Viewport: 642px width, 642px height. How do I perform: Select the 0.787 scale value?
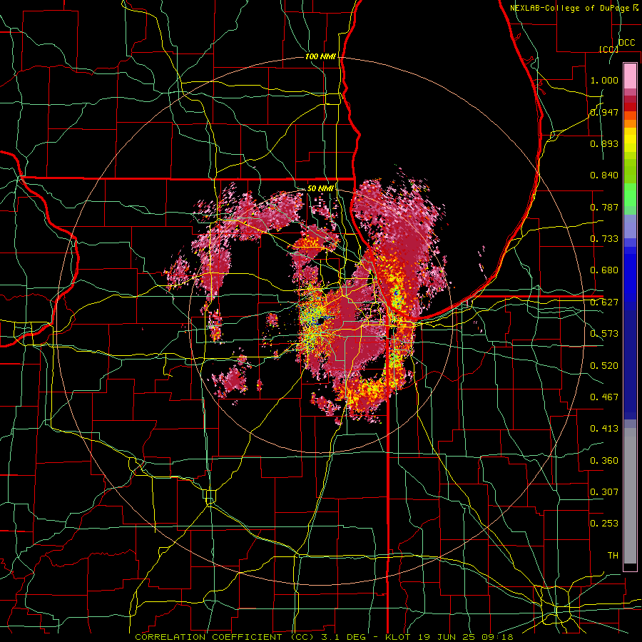tap(604, 207)
